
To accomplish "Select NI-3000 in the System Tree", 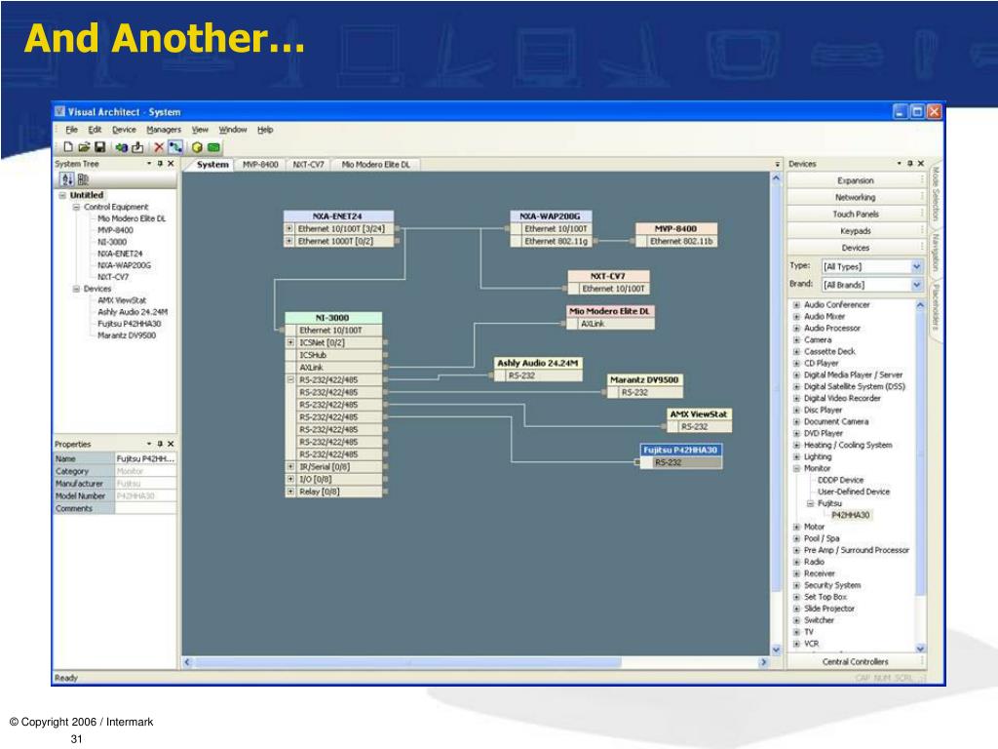I will (112, 242).
